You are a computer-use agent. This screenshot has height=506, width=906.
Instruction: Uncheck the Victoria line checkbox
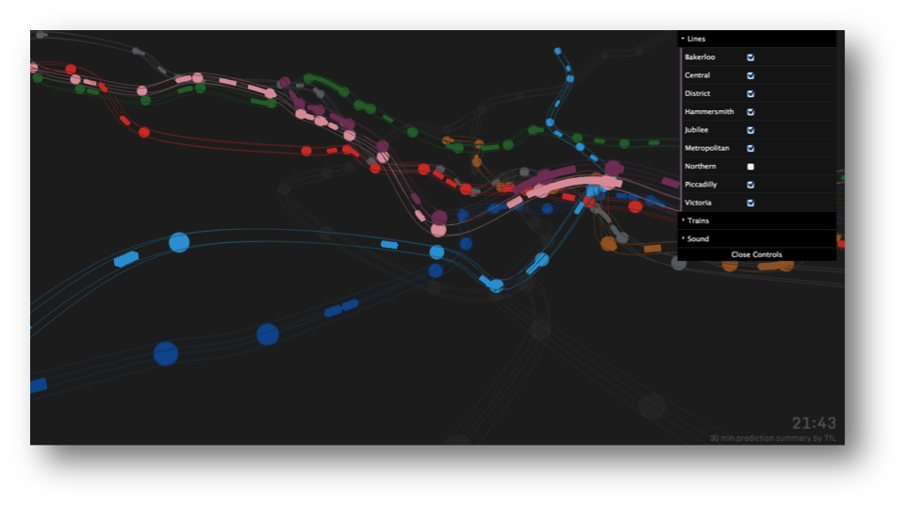pos(750,203)
